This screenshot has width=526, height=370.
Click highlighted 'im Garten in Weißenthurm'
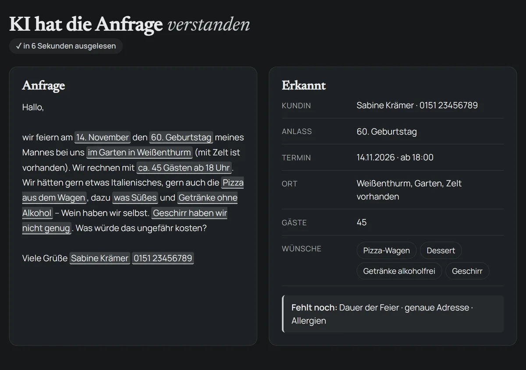(x=139, y=153)
